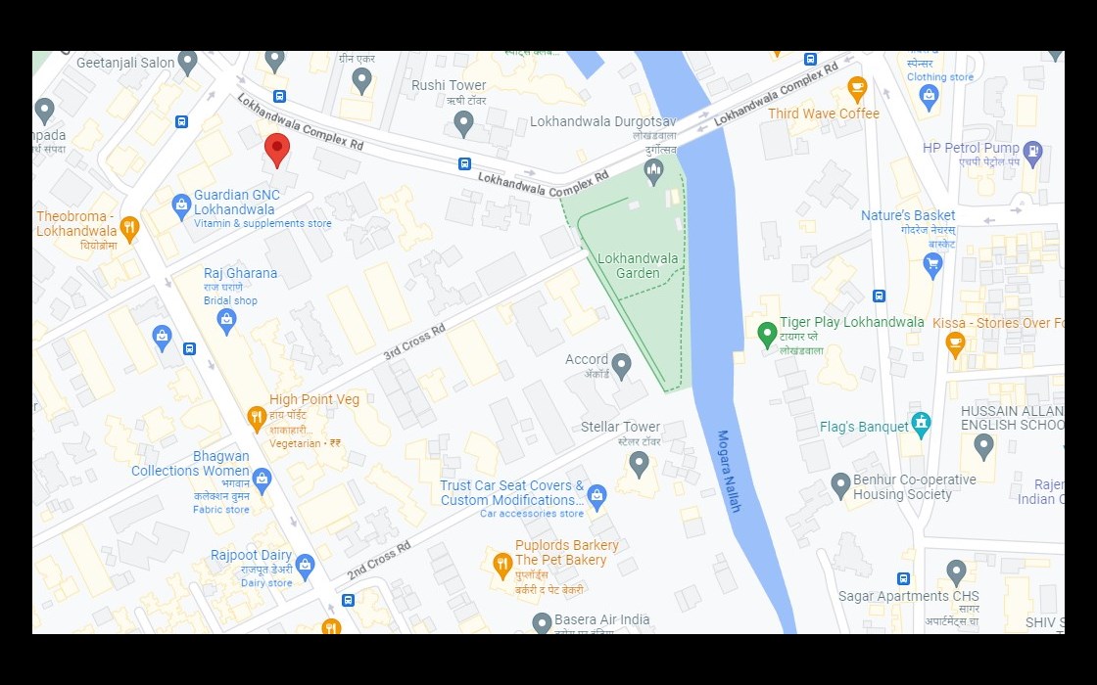
Task: Click the red location pin marker
Action: 277,150
